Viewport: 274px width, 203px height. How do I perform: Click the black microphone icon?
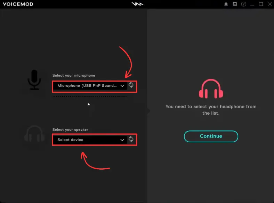pyautogui.click(x=34, y=80)
